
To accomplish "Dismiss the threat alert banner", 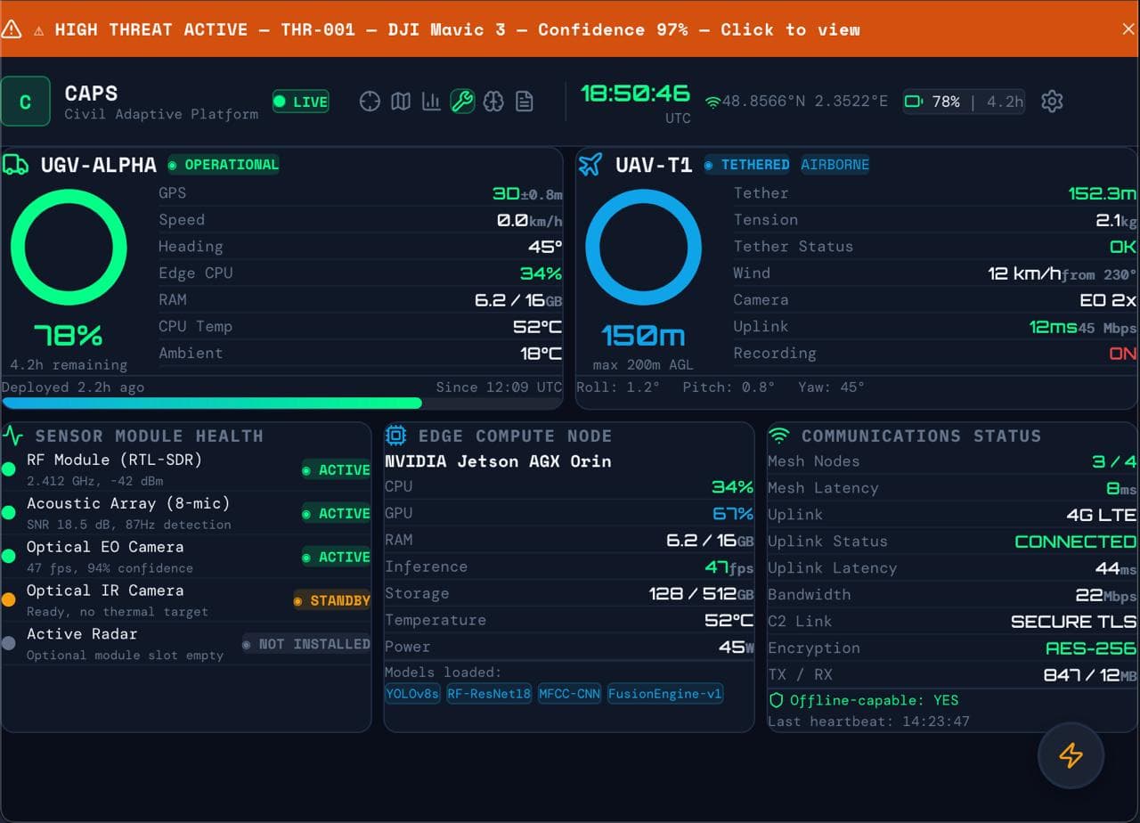I will tap(1128, 29).
